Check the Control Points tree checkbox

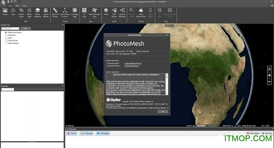(x=6, y=40)
